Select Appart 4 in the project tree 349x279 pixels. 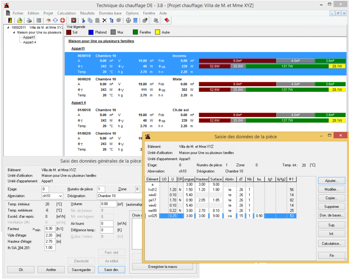click(29, 42)
